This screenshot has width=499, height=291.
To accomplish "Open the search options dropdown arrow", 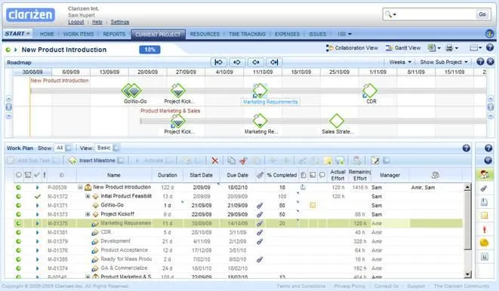I will pyautogui.click(x=395, y=14).
